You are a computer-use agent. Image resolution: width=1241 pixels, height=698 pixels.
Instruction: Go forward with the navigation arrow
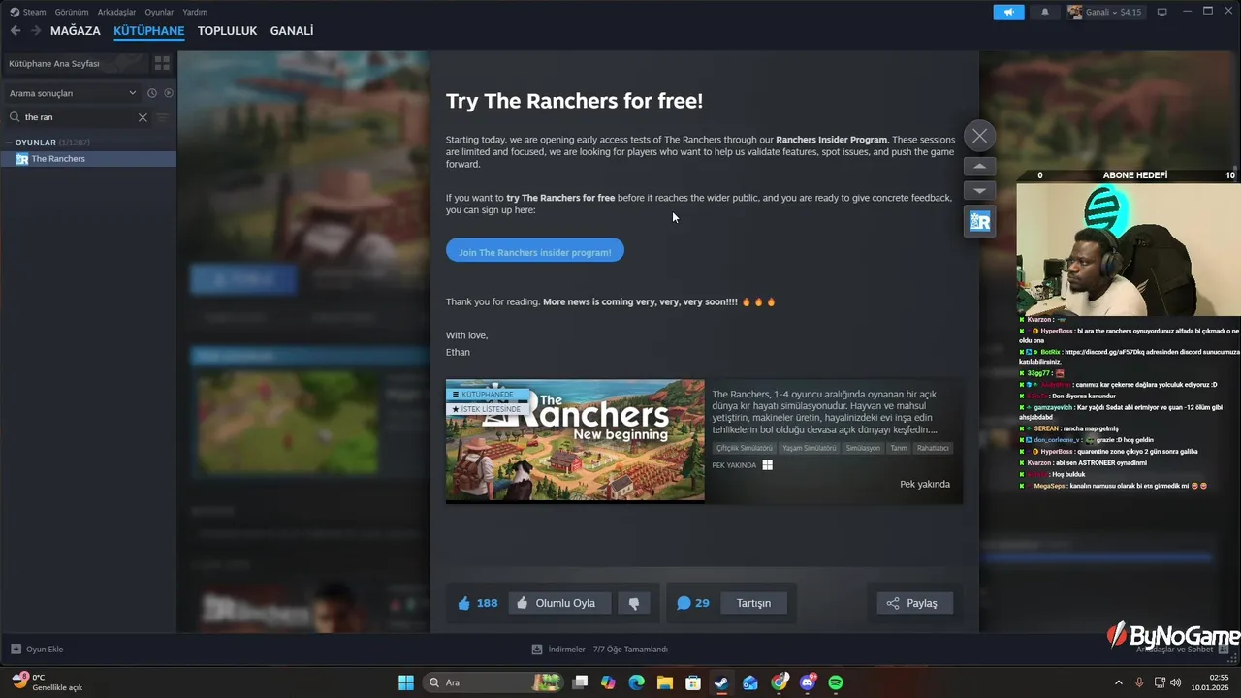(x=36, y=31)
